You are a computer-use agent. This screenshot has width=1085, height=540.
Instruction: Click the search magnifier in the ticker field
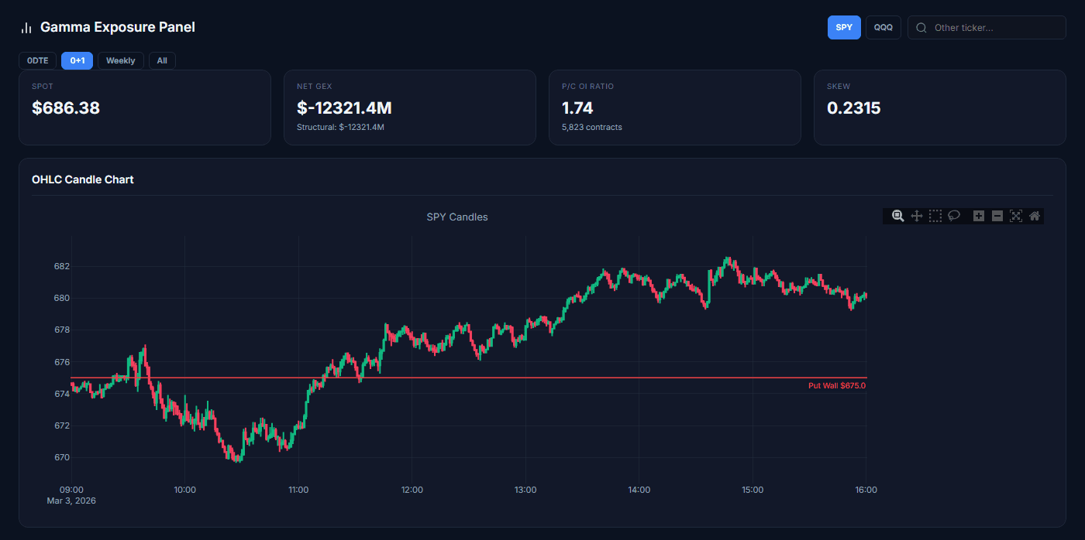[x=921, y=27]
